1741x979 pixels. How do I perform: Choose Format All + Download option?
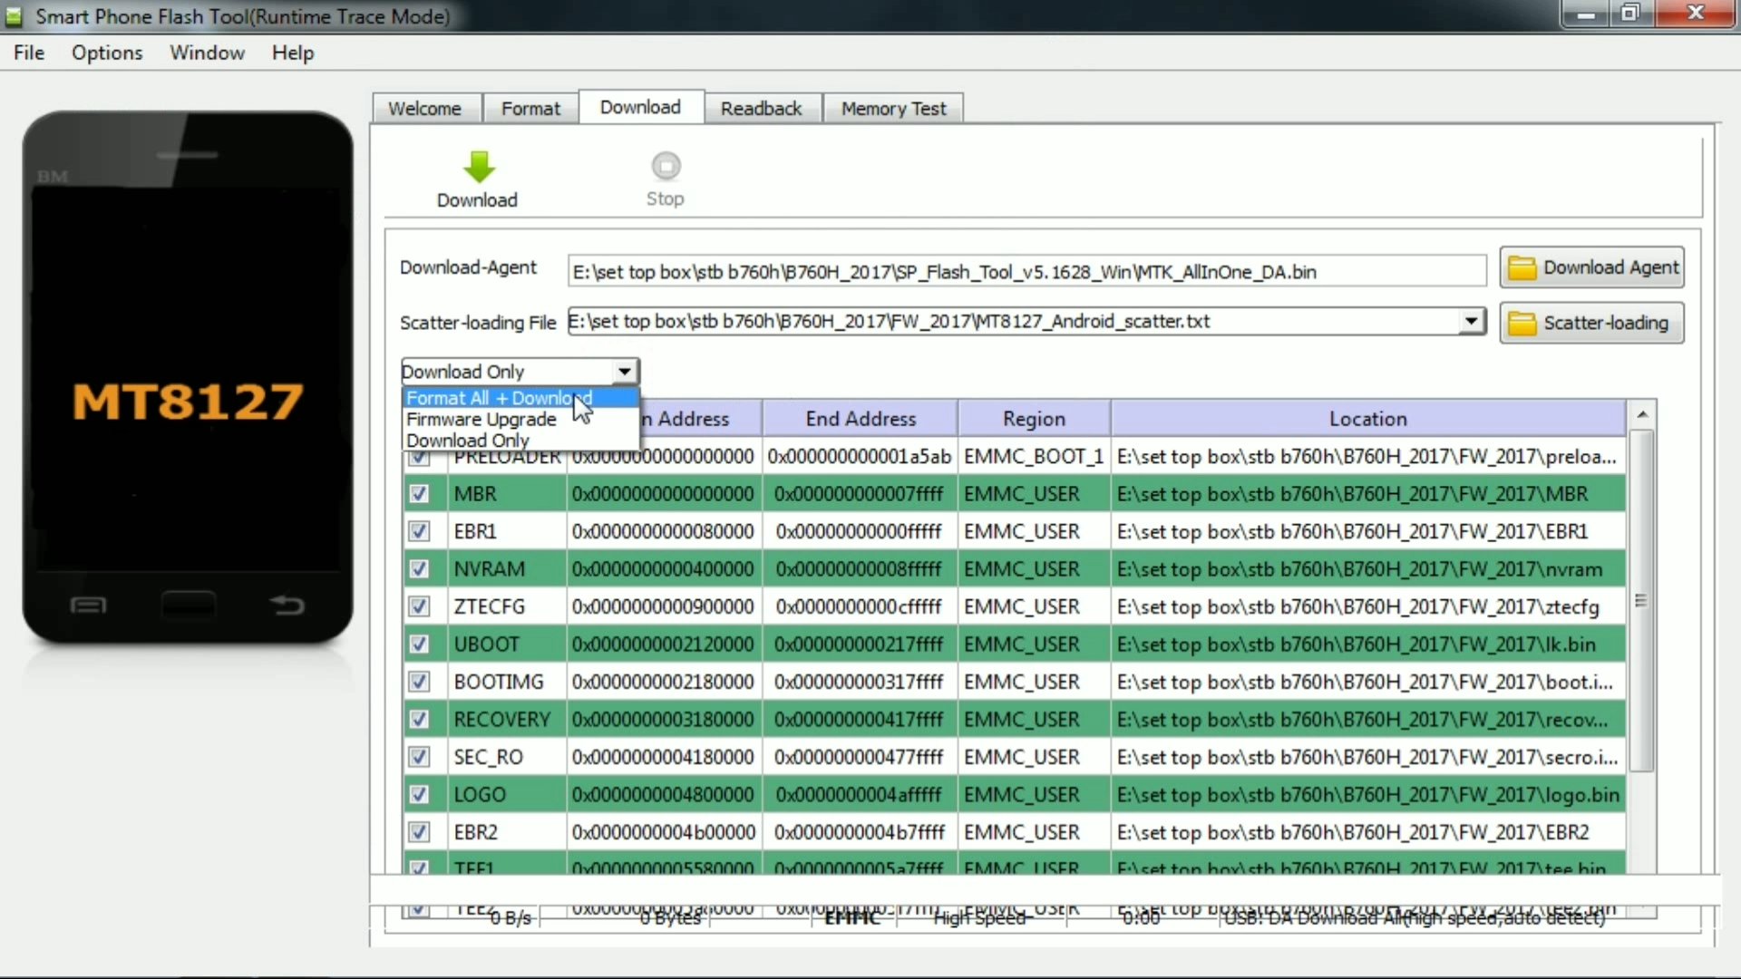[499, 398]
